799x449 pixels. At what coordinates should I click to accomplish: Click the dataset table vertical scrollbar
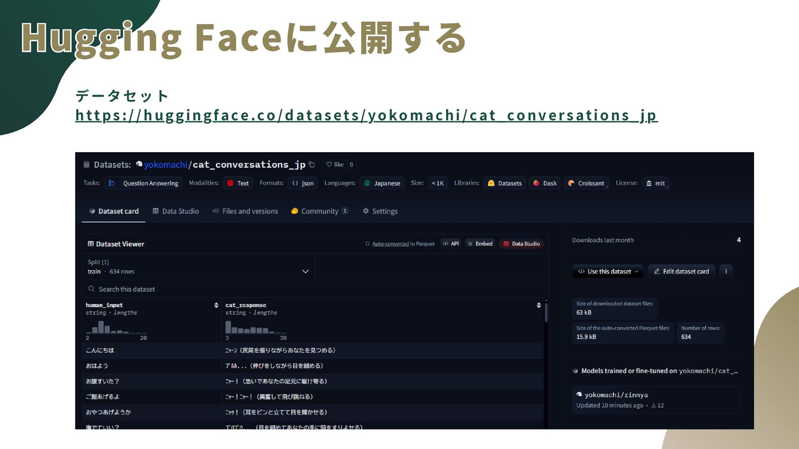[546, 312]
